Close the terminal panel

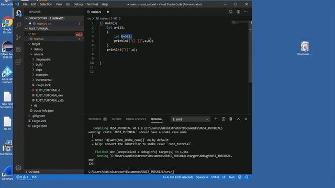click(246, 119)
